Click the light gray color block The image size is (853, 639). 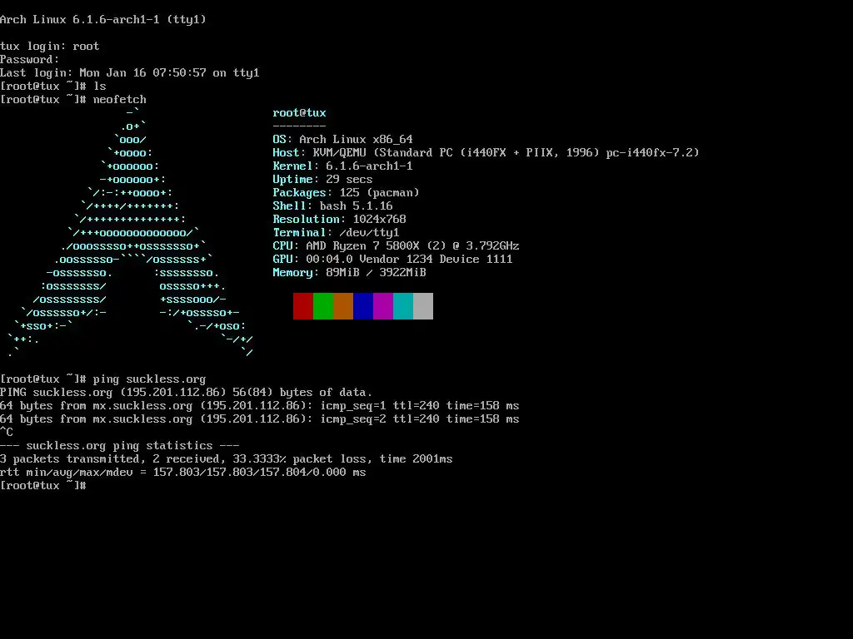tap(423, 306)
